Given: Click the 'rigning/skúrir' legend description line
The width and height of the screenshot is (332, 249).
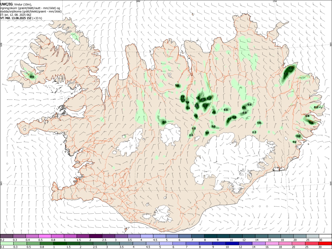Looking at the screenshot, I should tap(30, 8).
